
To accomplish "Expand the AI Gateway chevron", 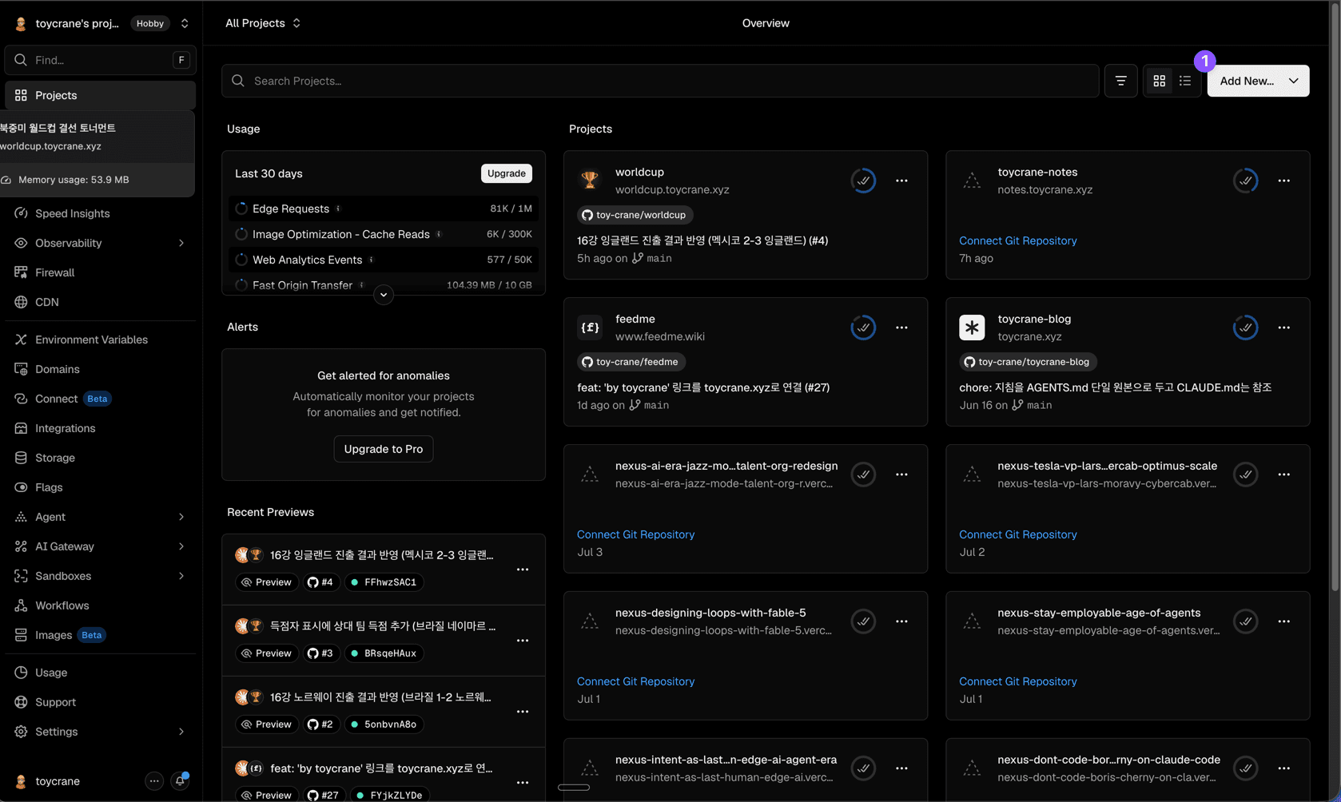I will 181,546.
